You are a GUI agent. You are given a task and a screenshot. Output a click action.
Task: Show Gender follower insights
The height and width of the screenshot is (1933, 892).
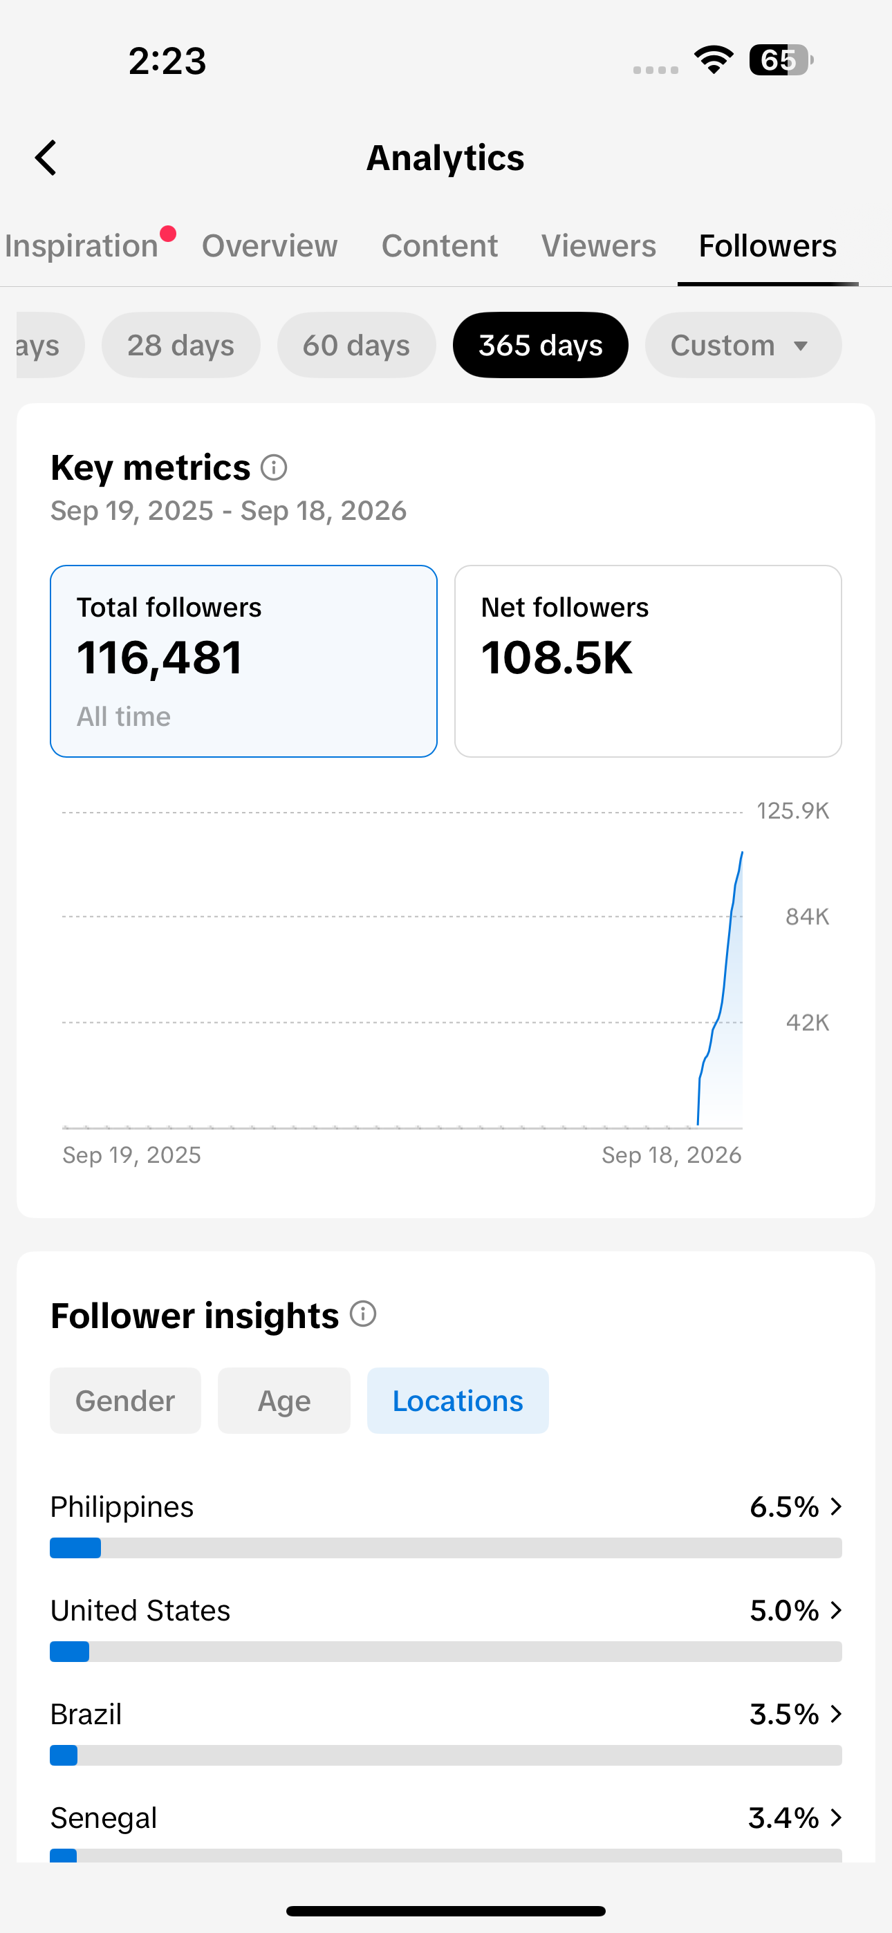click(x=125, y=1400)
